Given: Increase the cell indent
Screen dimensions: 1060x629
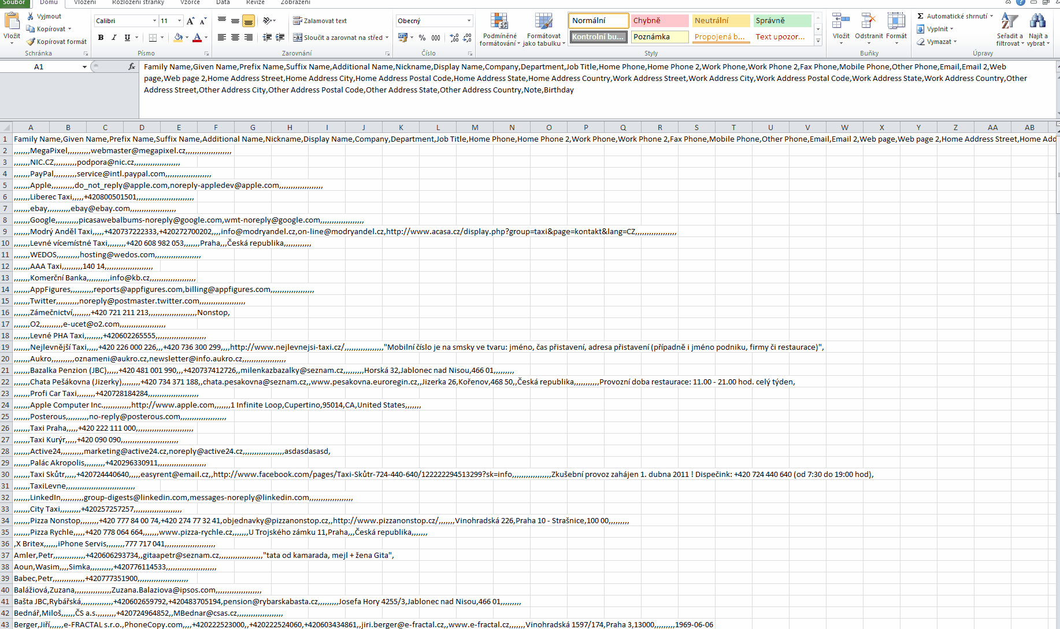Looking at the screenshot, I should (280, 38).
